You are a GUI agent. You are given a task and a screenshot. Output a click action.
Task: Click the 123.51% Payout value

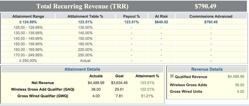tap(132, 22)
